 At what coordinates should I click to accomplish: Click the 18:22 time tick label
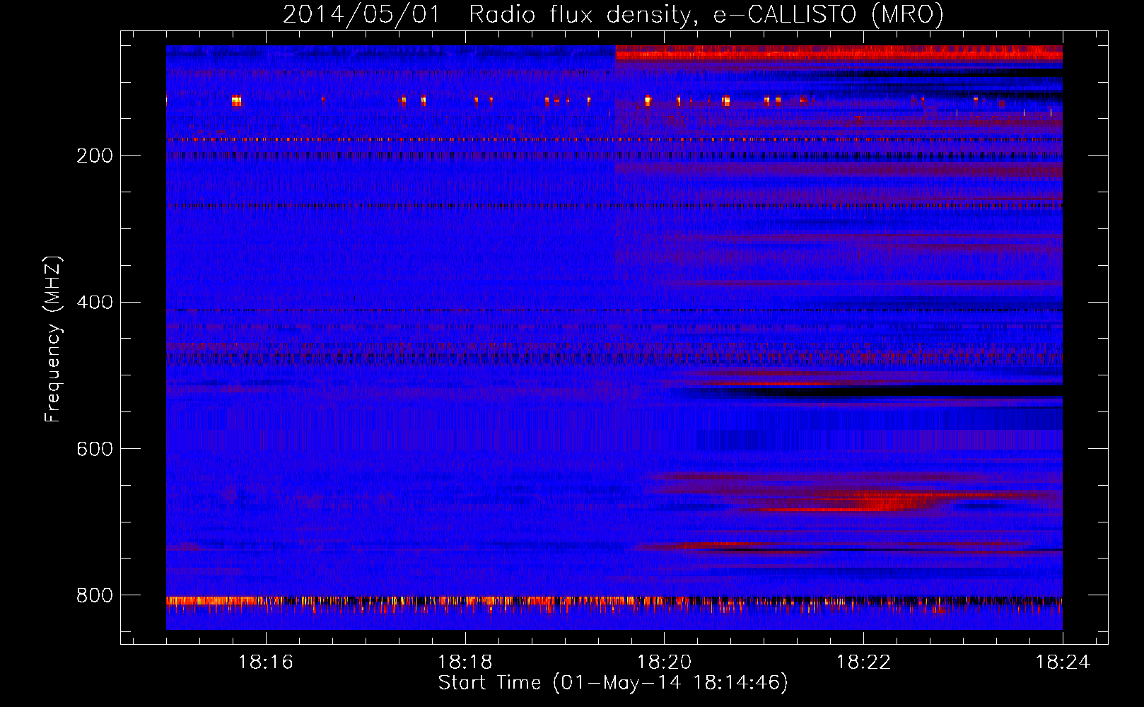tap(863, 662)
